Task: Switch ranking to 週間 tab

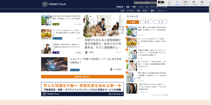Action: (147, 22)
